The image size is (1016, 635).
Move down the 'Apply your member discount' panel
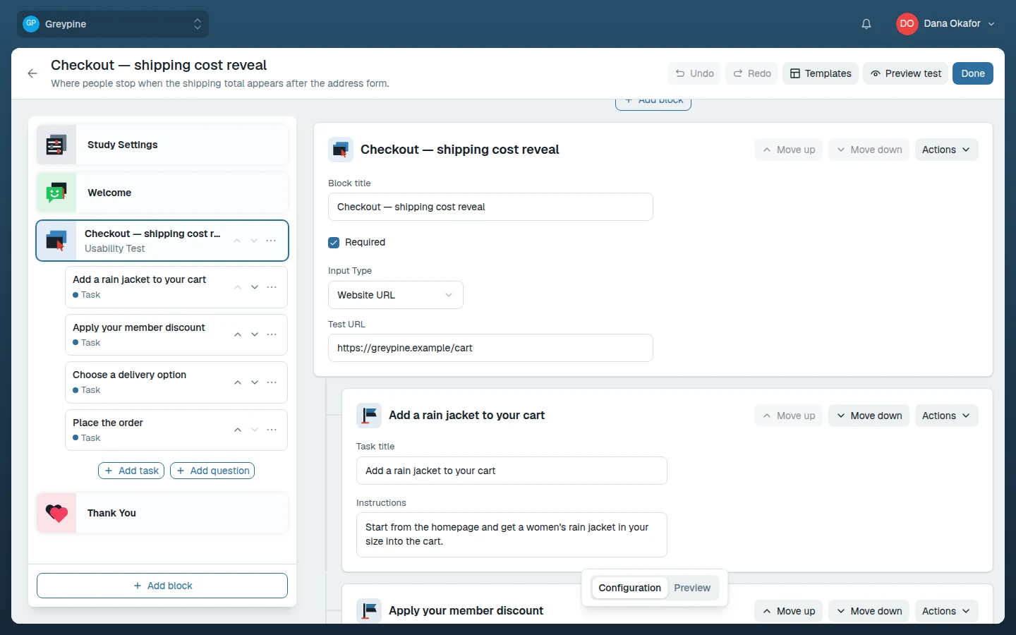[x=869, y=611]
